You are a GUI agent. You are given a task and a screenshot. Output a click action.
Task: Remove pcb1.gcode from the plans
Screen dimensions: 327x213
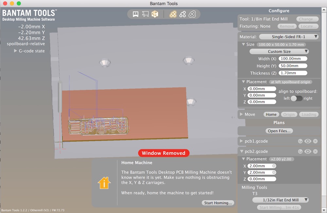click(x=315, y=141)
